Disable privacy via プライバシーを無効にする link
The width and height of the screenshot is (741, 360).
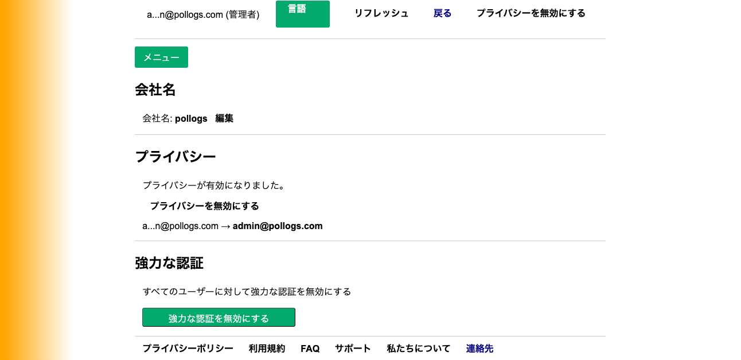(x=204, y=206)
